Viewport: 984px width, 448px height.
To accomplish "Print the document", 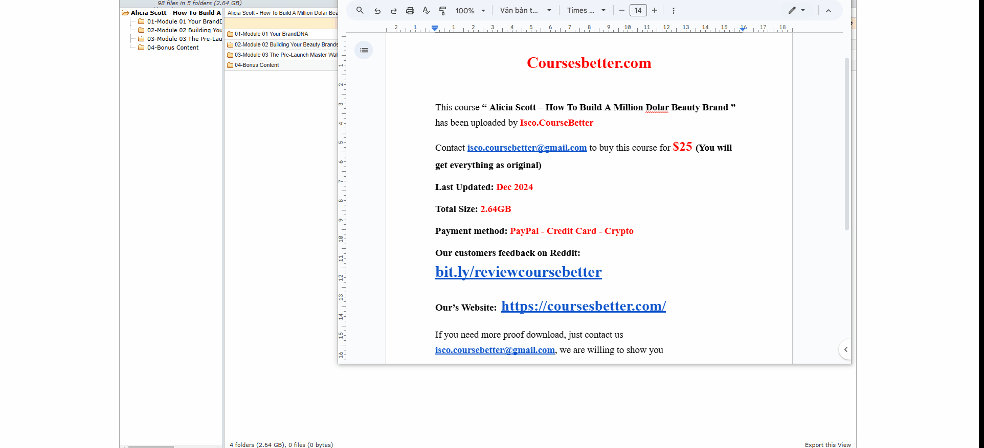I will (410, 11).
